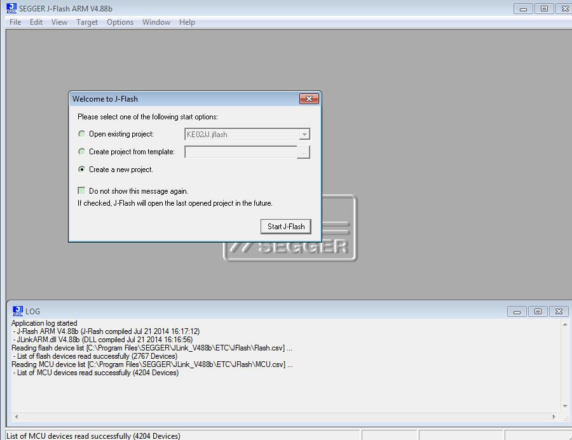The image size is (572, 440).
Task: Click the 'Reading flash device list' log line
Action: click(152, 348)
